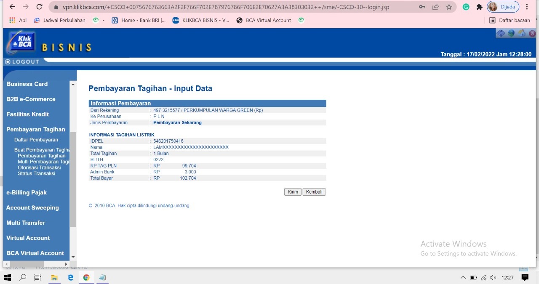Click the sidebar scroll down arrow
This screenshot has height=284, width=539.
tap(73, 257)
